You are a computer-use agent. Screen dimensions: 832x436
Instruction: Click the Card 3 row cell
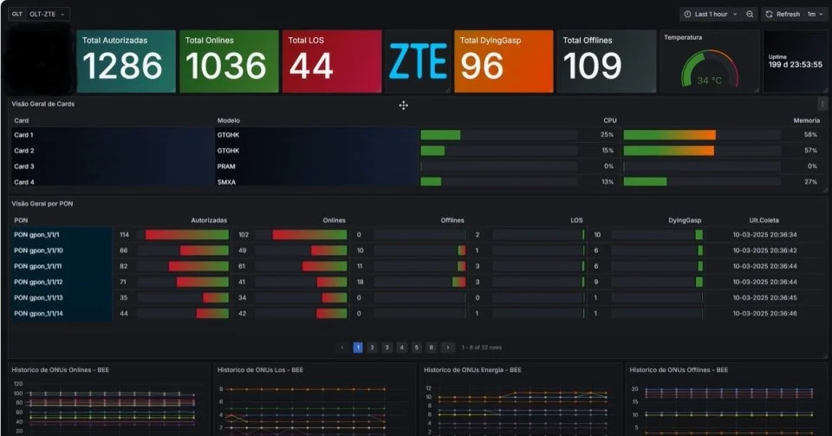[113, 166]
